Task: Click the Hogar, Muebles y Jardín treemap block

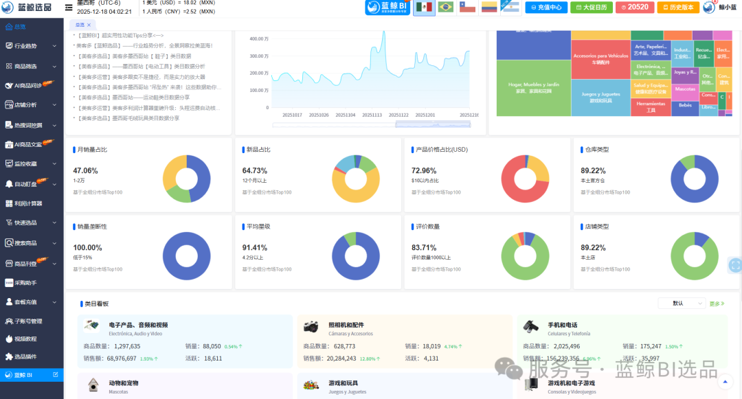Action: [x=533, y=87]
